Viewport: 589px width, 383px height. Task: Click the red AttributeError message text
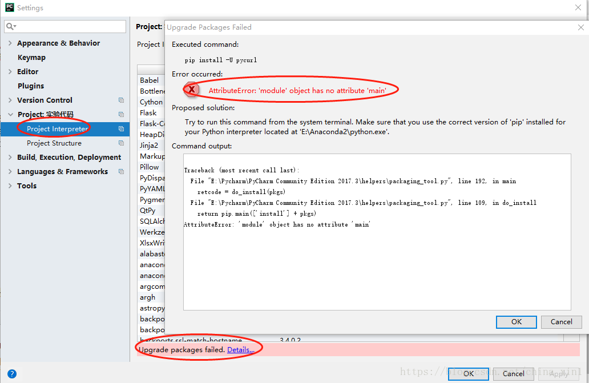tap(297, 91)
